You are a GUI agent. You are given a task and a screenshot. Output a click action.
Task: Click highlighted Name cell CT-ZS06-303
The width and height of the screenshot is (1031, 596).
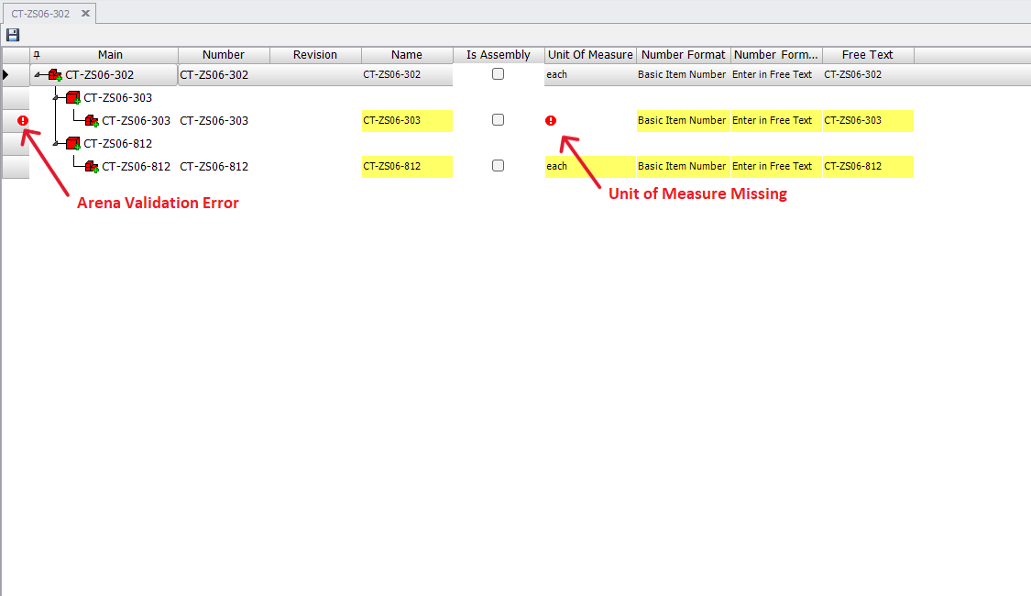click(x=407, y=121)
